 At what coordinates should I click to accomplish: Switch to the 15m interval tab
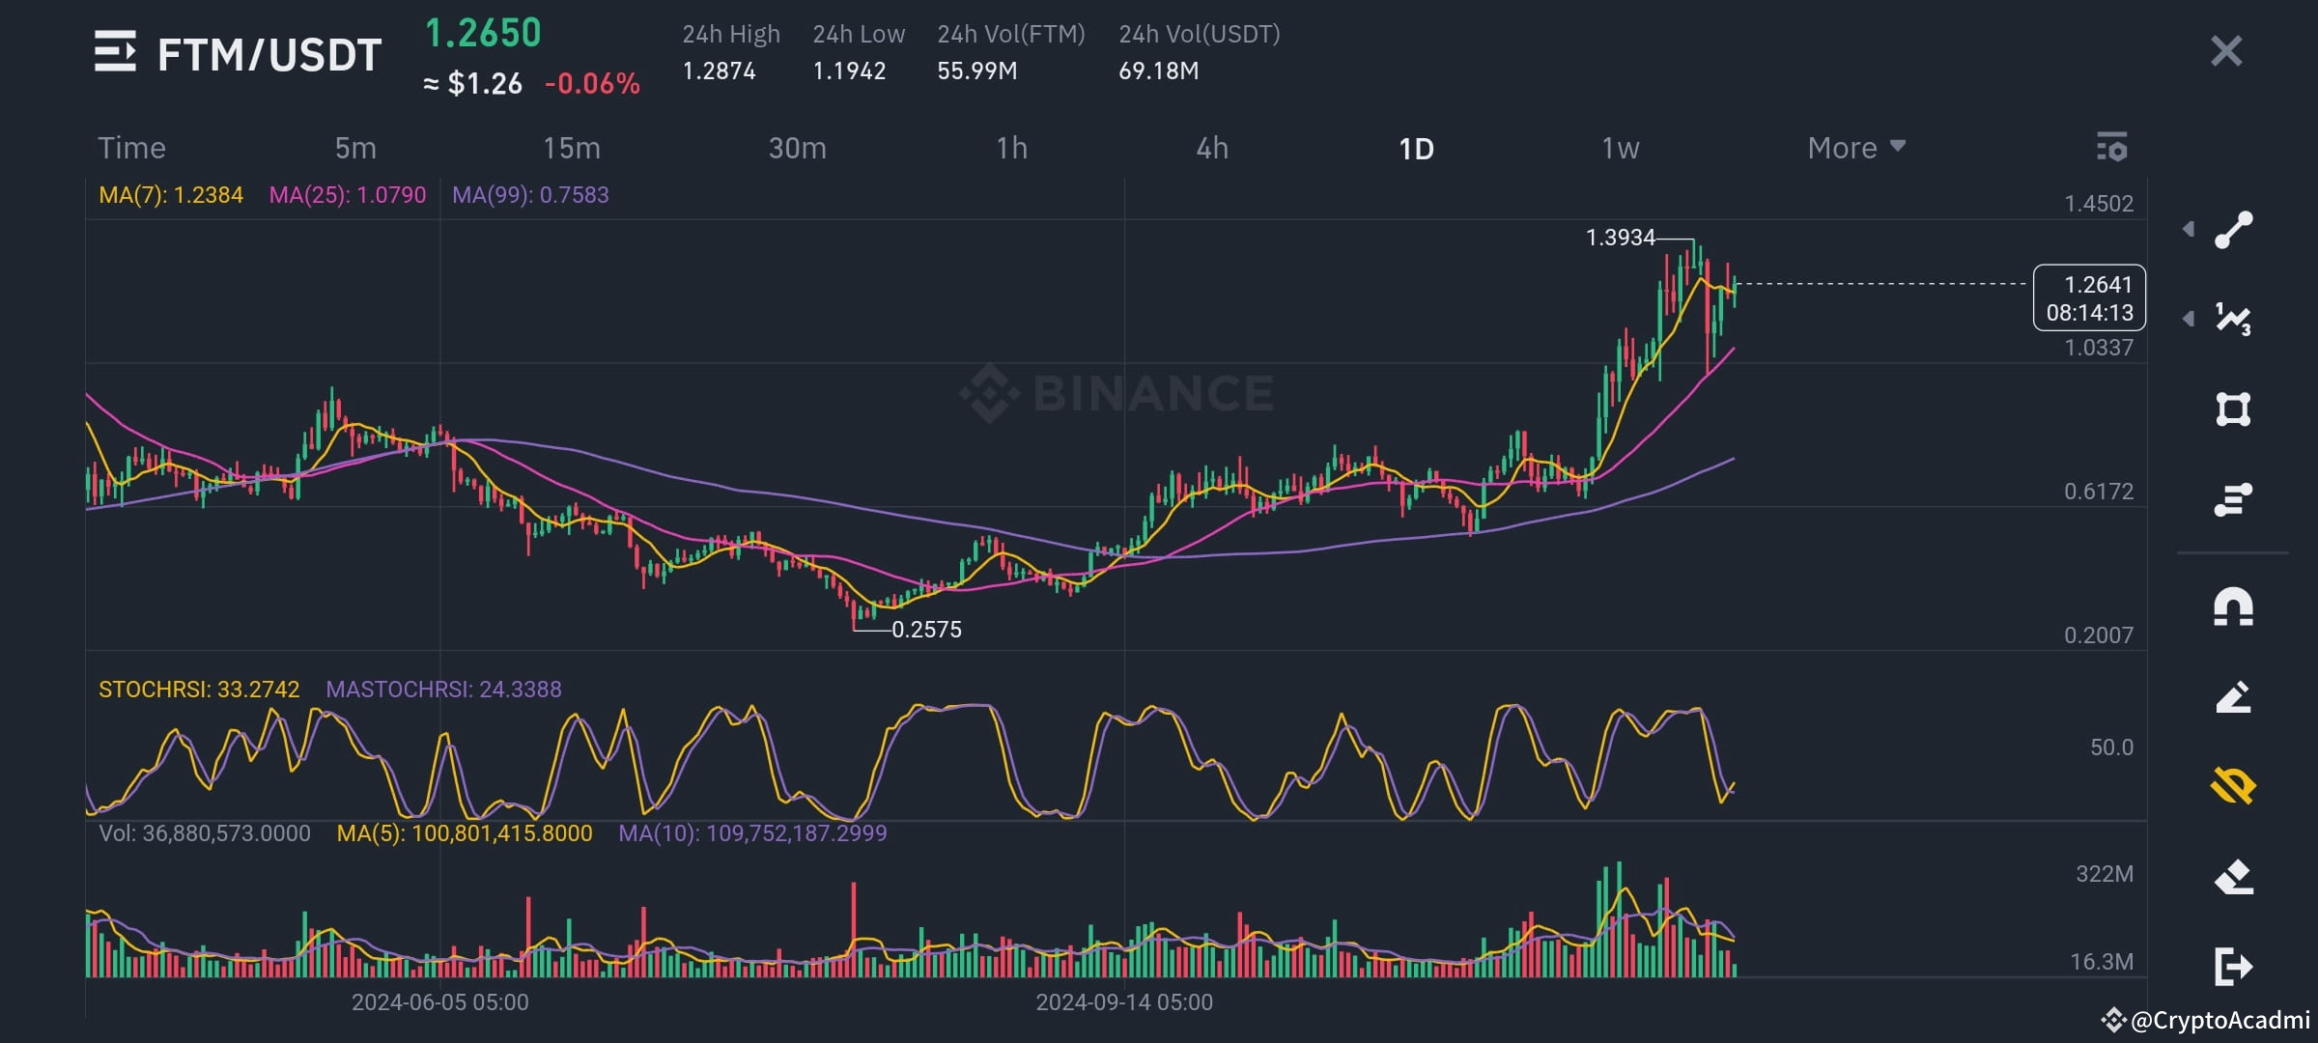coord(568,148)
